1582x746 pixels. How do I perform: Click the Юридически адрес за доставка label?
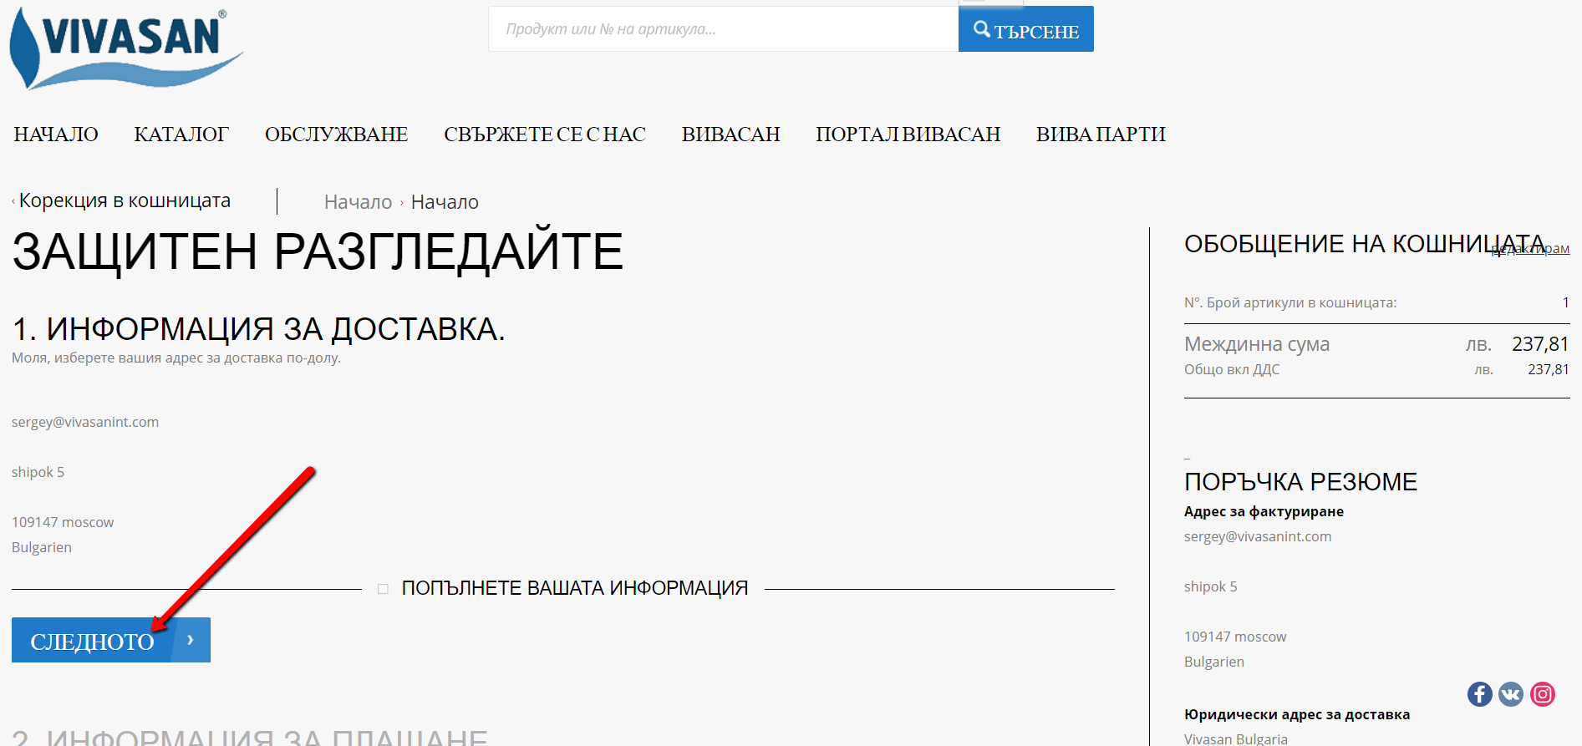(1297, 714)
